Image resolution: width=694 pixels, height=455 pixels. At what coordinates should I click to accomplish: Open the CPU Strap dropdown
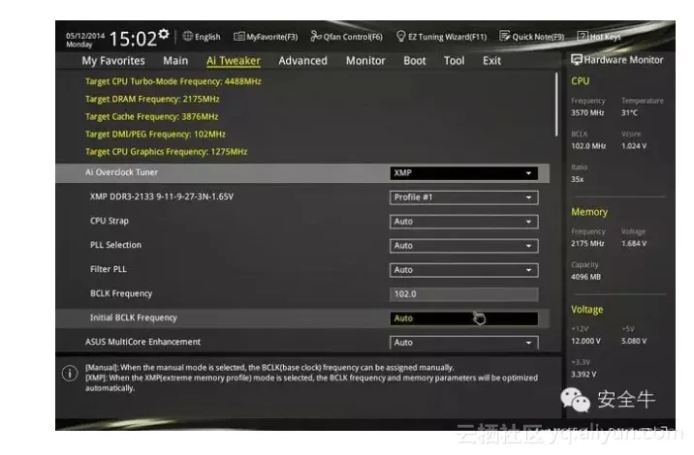click(464, 222)
